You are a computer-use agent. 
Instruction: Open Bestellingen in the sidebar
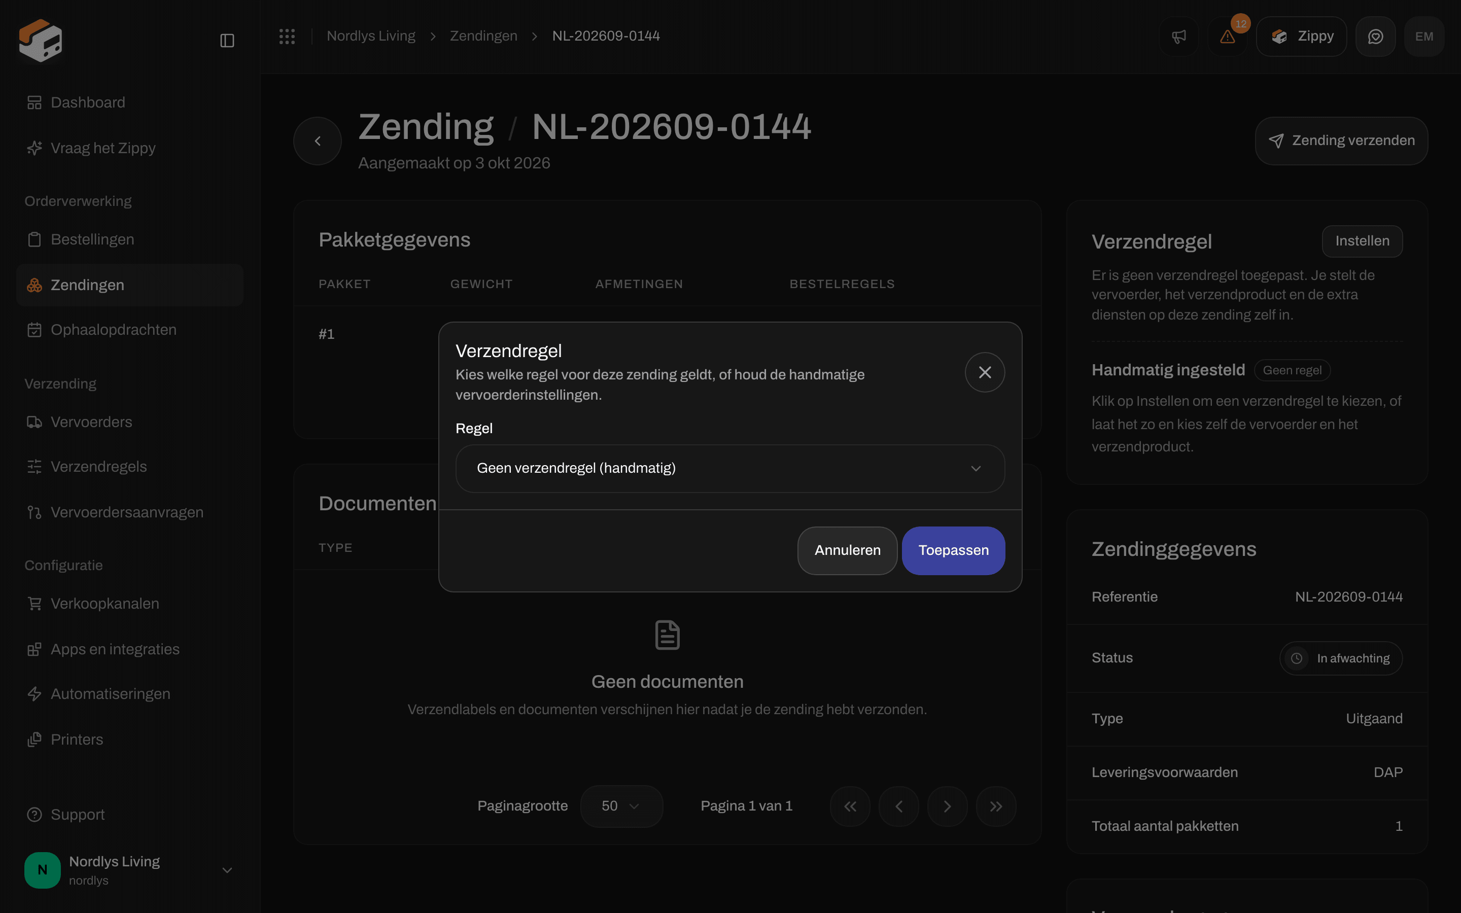point(130,240)
